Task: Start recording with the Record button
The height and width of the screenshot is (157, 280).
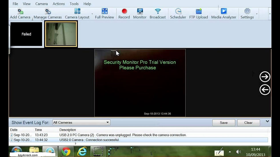Action: click(124, 14)
